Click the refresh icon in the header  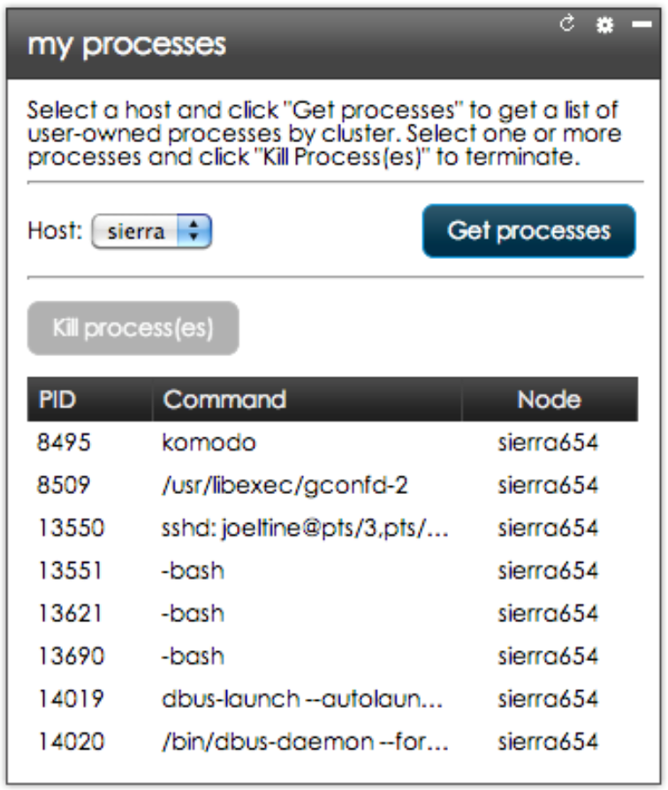(x=567, y=25)
